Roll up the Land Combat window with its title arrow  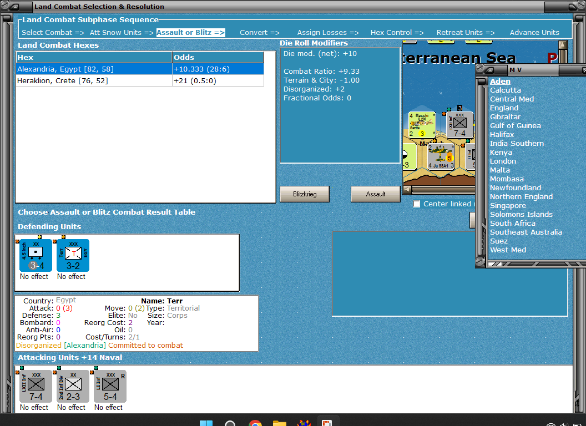pos(14,6)
